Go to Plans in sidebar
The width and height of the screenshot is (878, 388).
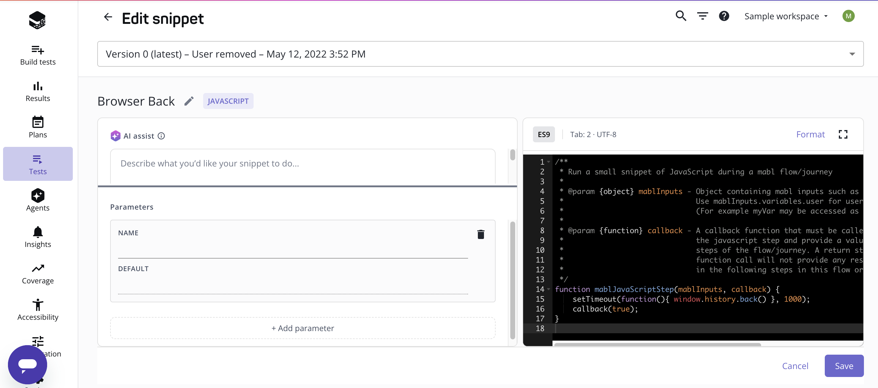(x=38, y=128)
